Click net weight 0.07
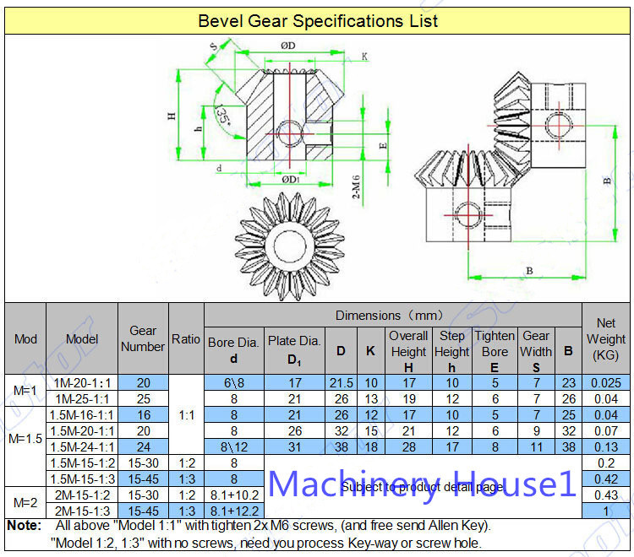This screenshot has width=634, height=557. coord(606,431)
